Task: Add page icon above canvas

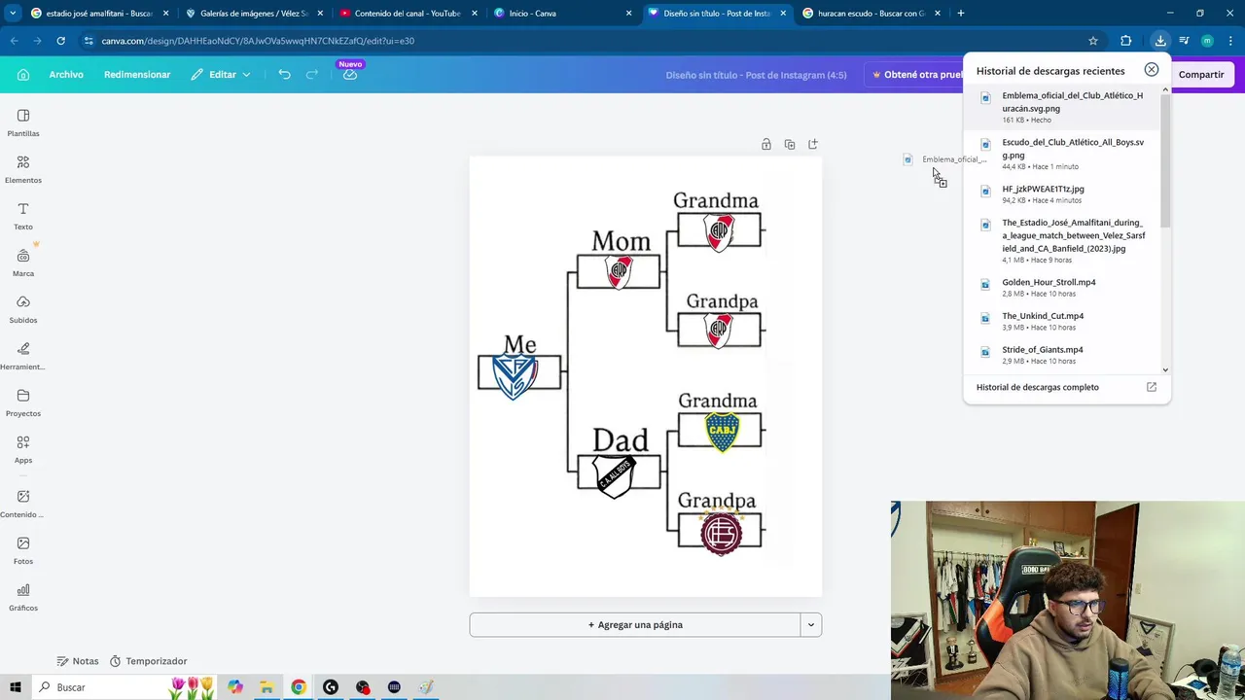Action: (x=813, y=144)
